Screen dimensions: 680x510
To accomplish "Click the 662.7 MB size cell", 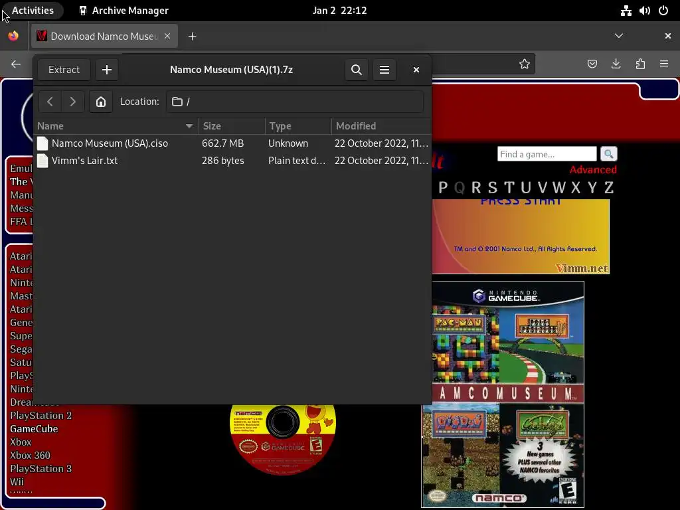I will pos(223,143).
